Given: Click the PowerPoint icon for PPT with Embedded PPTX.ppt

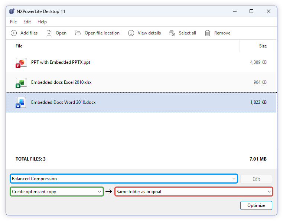Looking at the screenshot, I should (x=21, y=63).
